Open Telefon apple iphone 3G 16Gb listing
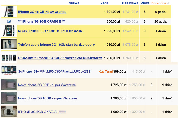 (x=56, y=45)
